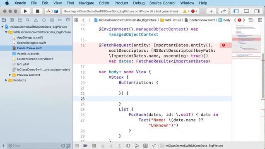Click the scheme selector in toolbar
Viewport: 265px width, 149px height.
(52, 11)
